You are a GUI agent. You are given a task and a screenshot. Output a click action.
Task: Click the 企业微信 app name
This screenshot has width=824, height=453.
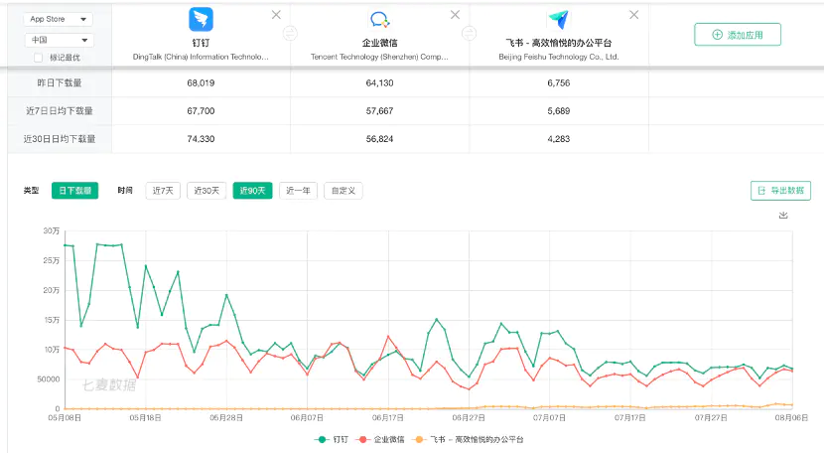[379, 43]
